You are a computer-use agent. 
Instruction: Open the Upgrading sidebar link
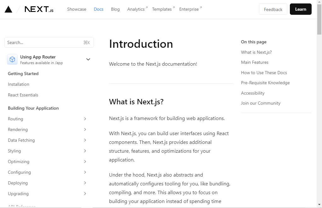click(x=18, y=194)
